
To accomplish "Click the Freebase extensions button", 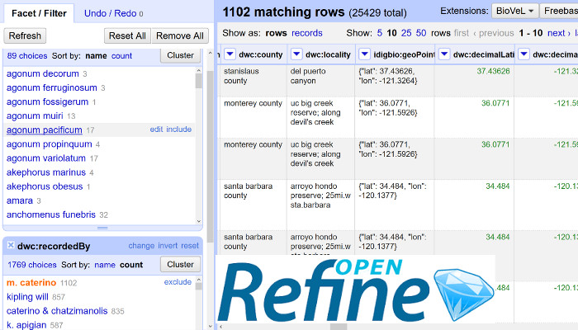I will (x=559, y=11).
